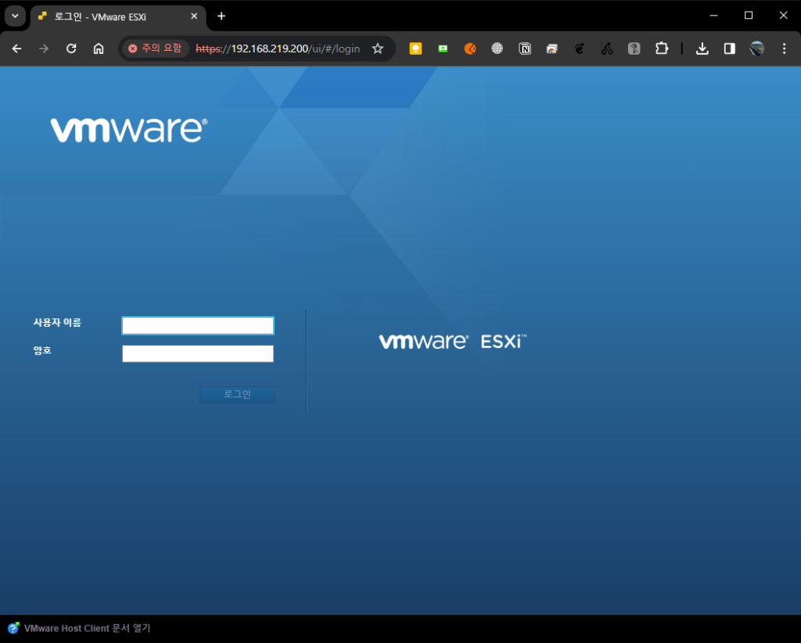Image resolution: width=801 pixels, height=643 pixels.
Task: Open the Notion web clipper extension
Action: pos(525,48)
